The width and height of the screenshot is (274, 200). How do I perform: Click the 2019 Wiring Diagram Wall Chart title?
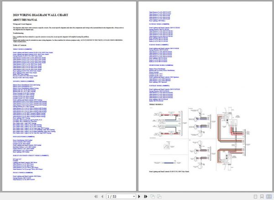40,15
